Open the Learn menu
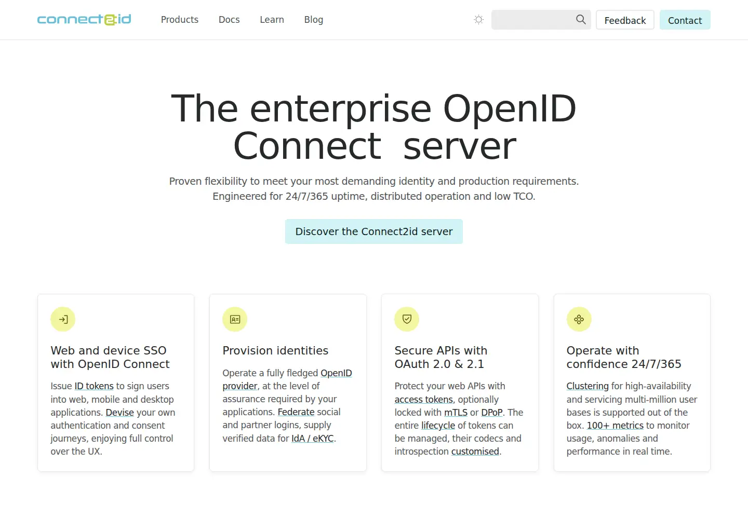 [272, 20]
